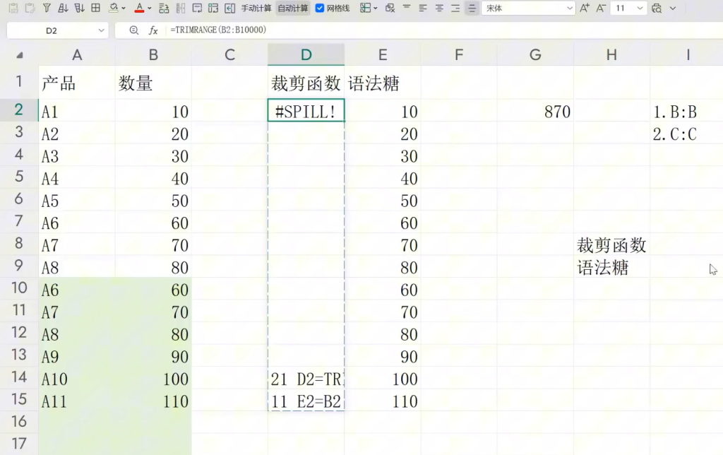Open the freeze panes dropdown arrow
The image size is (723, 455).
pyautogui.click(x=376, y=8)
